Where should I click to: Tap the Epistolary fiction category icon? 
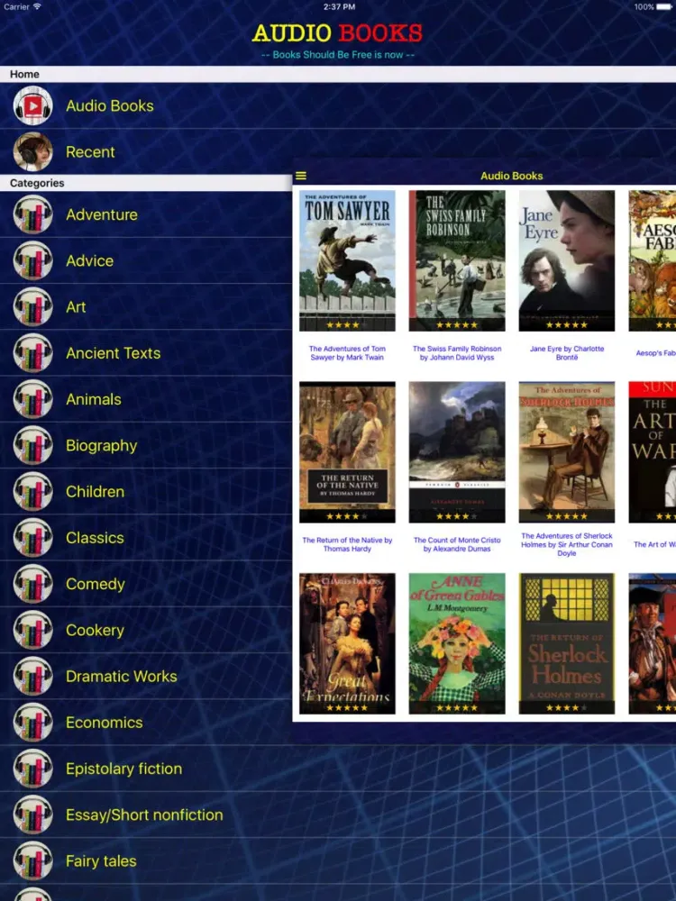[x=32, y=769]
